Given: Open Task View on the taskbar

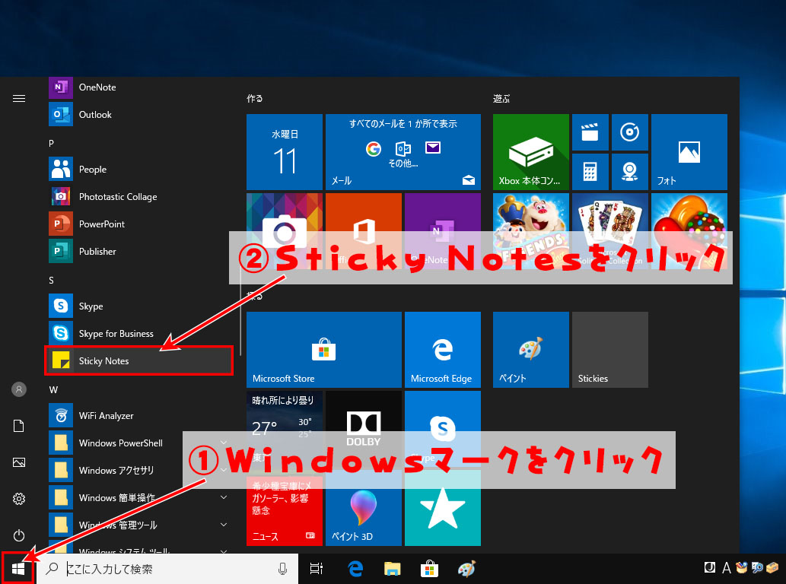Looking at the screenshot, I should coord(317,569).
